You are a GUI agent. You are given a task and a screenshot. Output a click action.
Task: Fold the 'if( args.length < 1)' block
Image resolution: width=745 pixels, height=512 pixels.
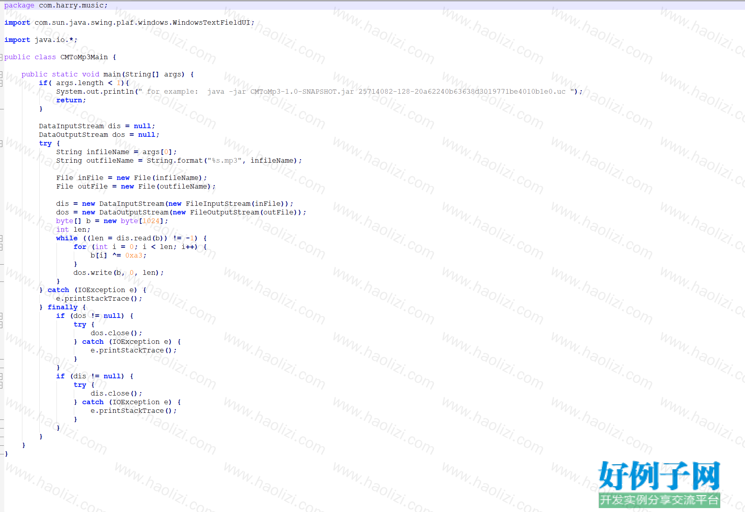point(1,83)
